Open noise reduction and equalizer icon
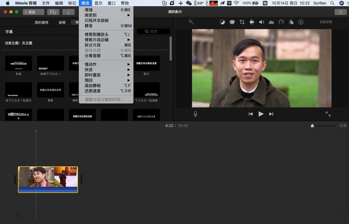 271,22
